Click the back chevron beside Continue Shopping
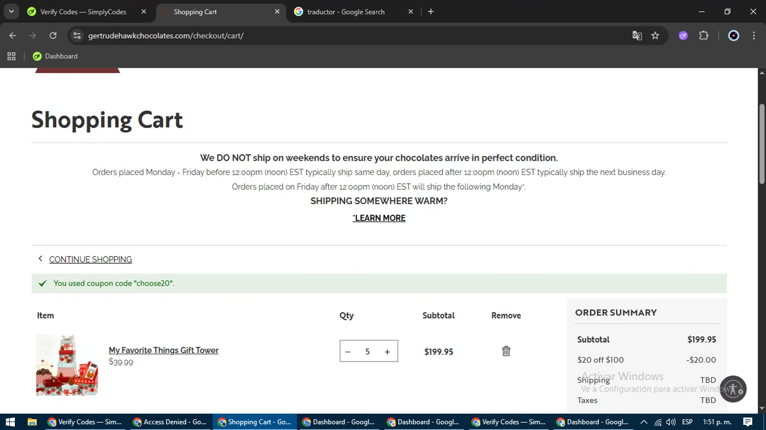Viewport: 766px width, 430px height. 40,259
